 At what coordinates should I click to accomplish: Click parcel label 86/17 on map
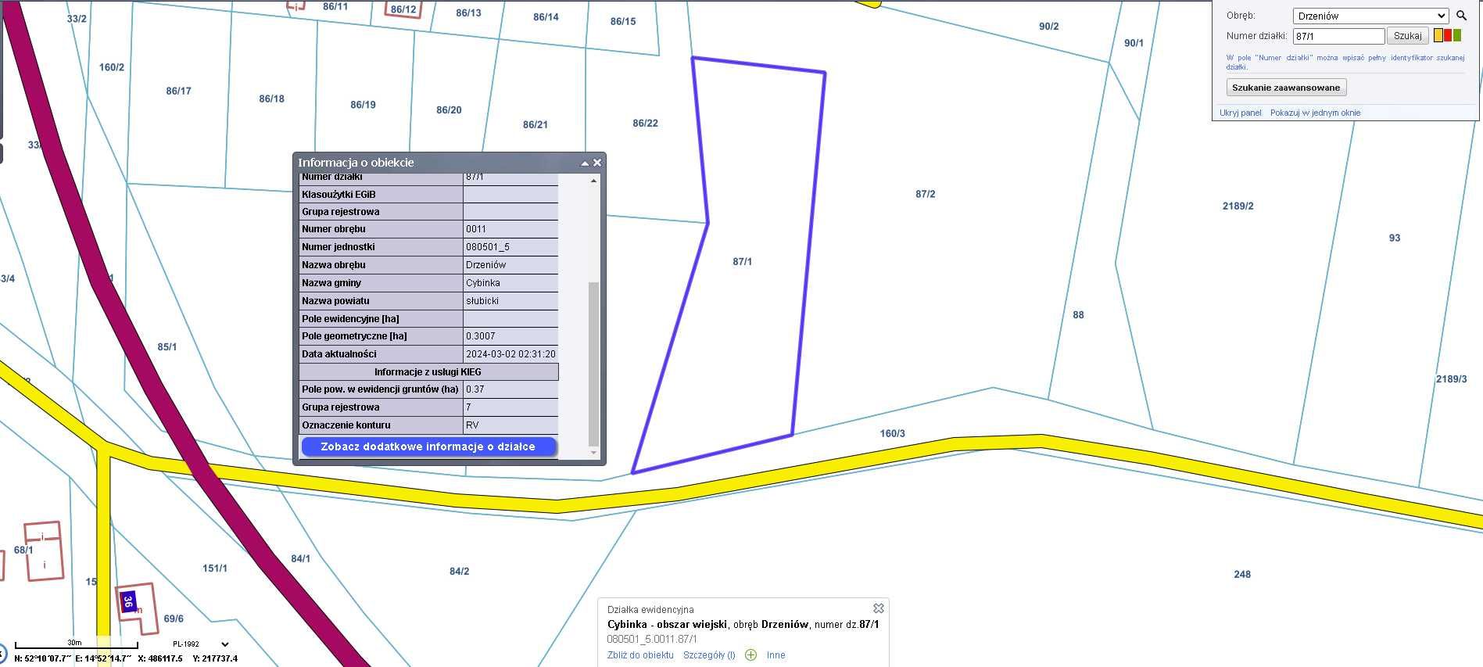(179, 91)
